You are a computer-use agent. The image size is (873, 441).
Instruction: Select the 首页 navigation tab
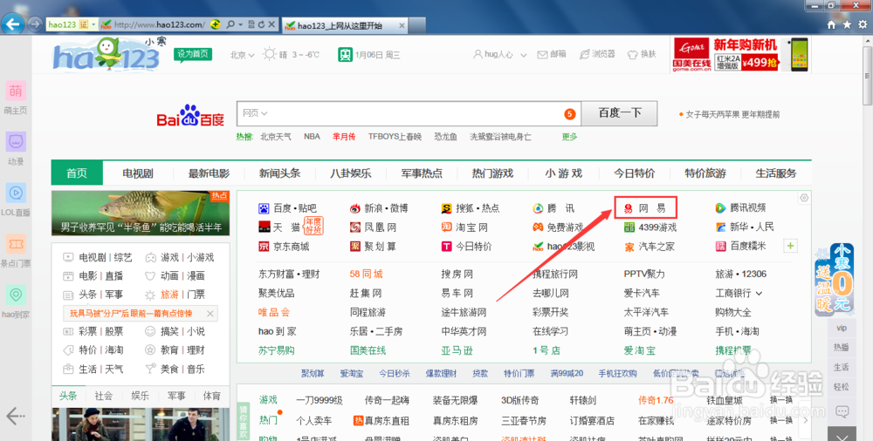(x=77, y=173)
